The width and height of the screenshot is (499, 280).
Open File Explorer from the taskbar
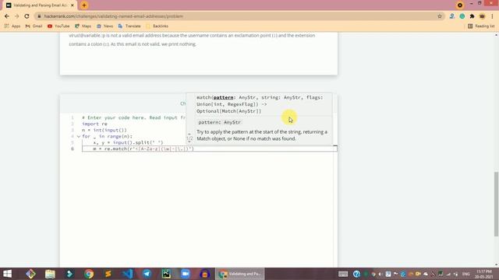coord(50,274)
